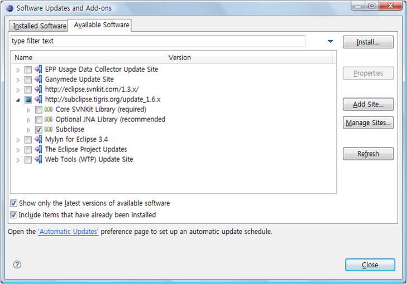Image resolution: width=407 pixels, height=284 pixels.
Task: Click the Refresh button
Action: click(x=368, y=154)
